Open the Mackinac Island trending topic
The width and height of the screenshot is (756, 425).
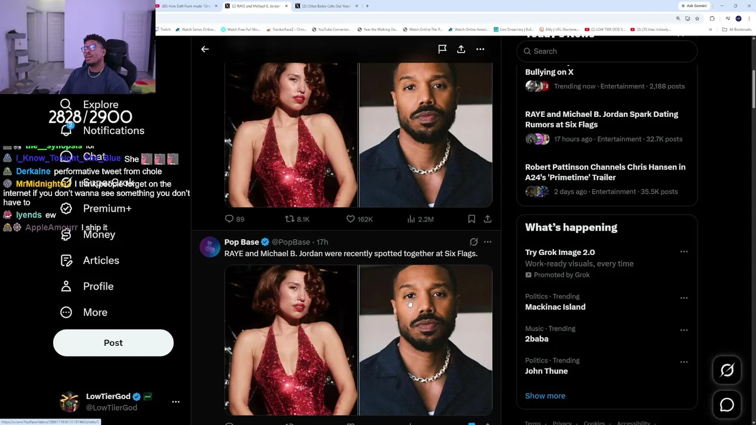pos(555,307)
